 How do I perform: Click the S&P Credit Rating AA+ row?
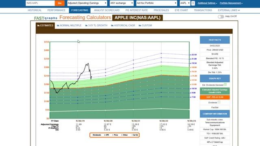pos(215,138)
